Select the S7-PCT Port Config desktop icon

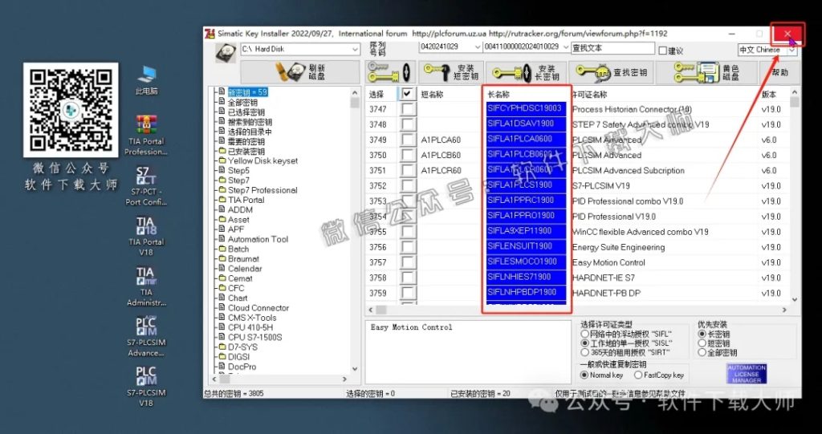(x=146, y=186)
